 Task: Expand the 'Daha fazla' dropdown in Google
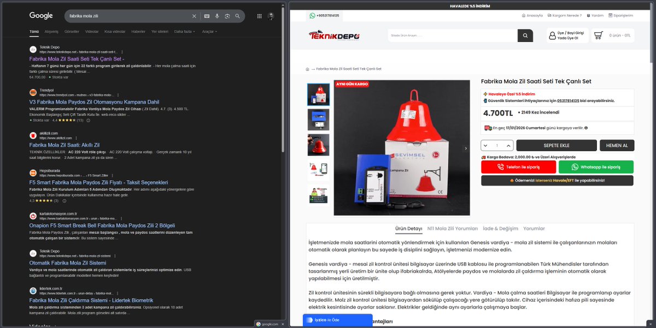(184, 32)
